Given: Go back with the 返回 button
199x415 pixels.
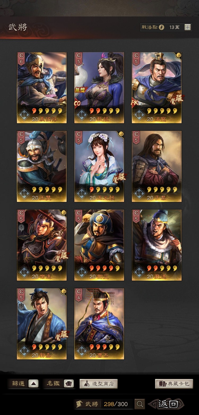Looking at the screenshot, I should click(x=166, y=404).
